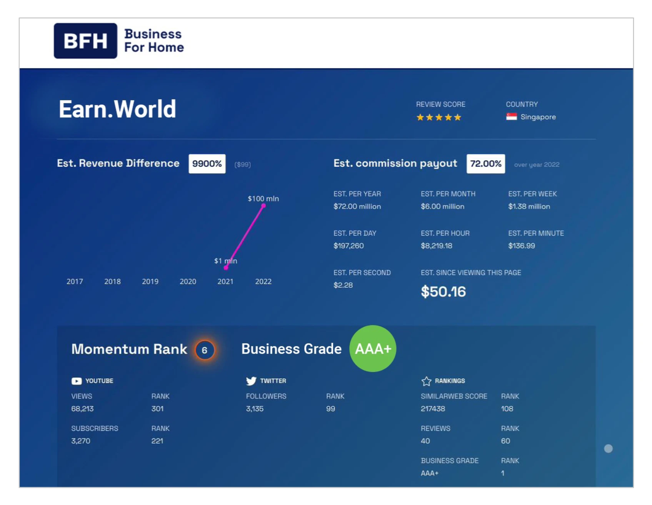The height and width of the screenshot is (505, 652).
Task: Click the "$136.99" per-minute value
Action: [521, 246]
